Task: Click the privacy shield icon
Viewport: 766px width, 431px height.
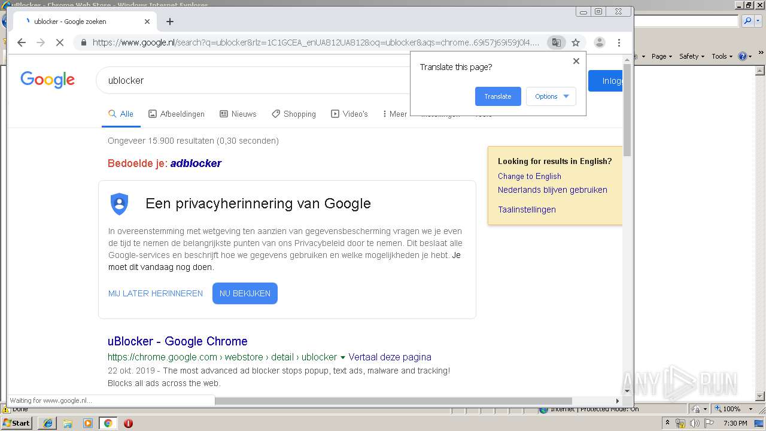Action: (120, 204)
